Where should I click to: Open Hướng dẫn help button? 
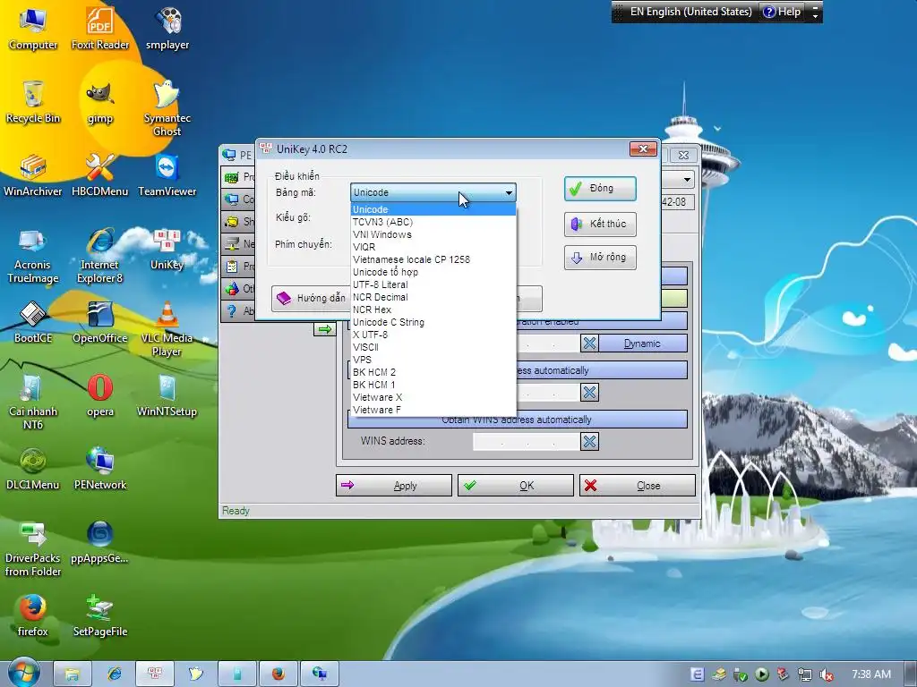pos(310,299)
